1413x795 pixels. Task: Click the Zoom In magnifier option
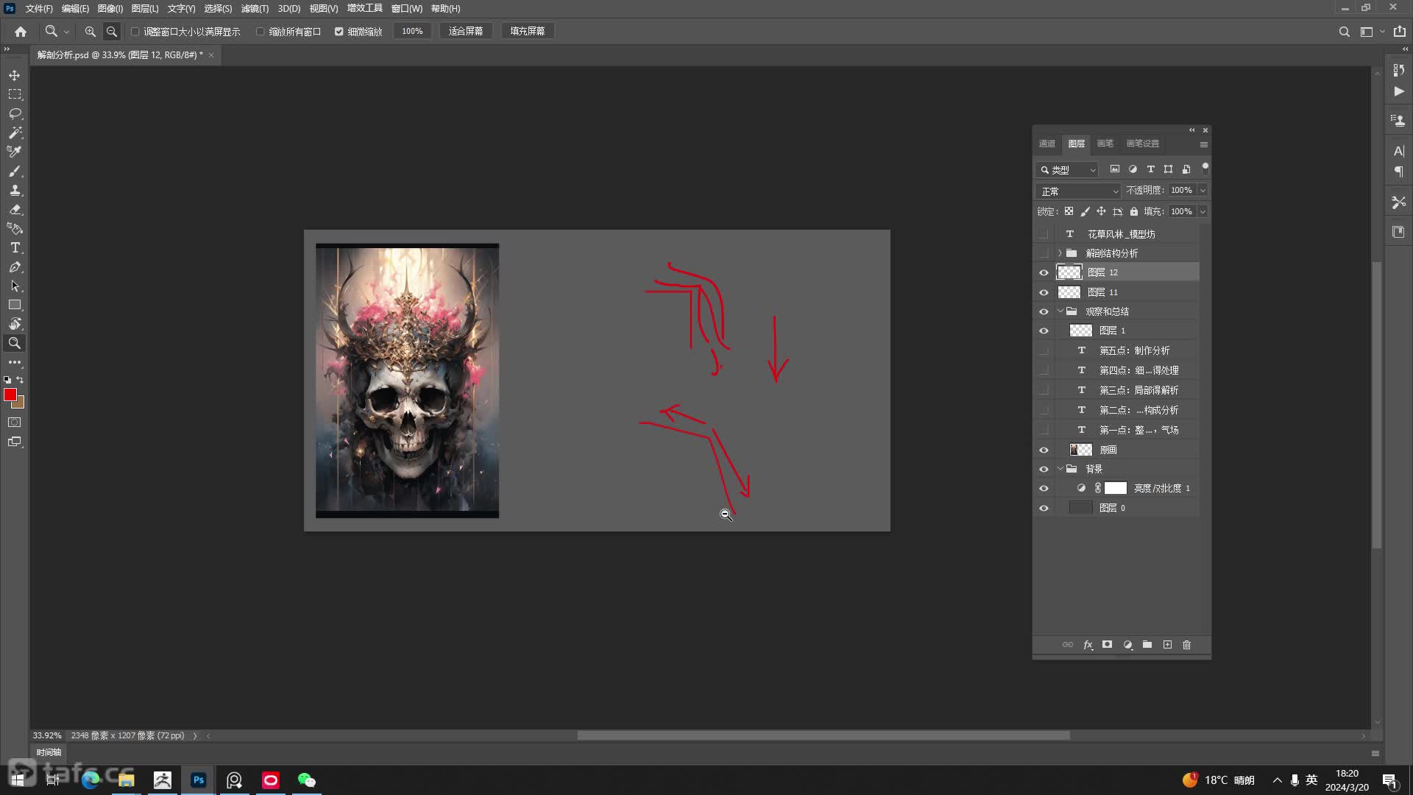(x=91, y=32)
